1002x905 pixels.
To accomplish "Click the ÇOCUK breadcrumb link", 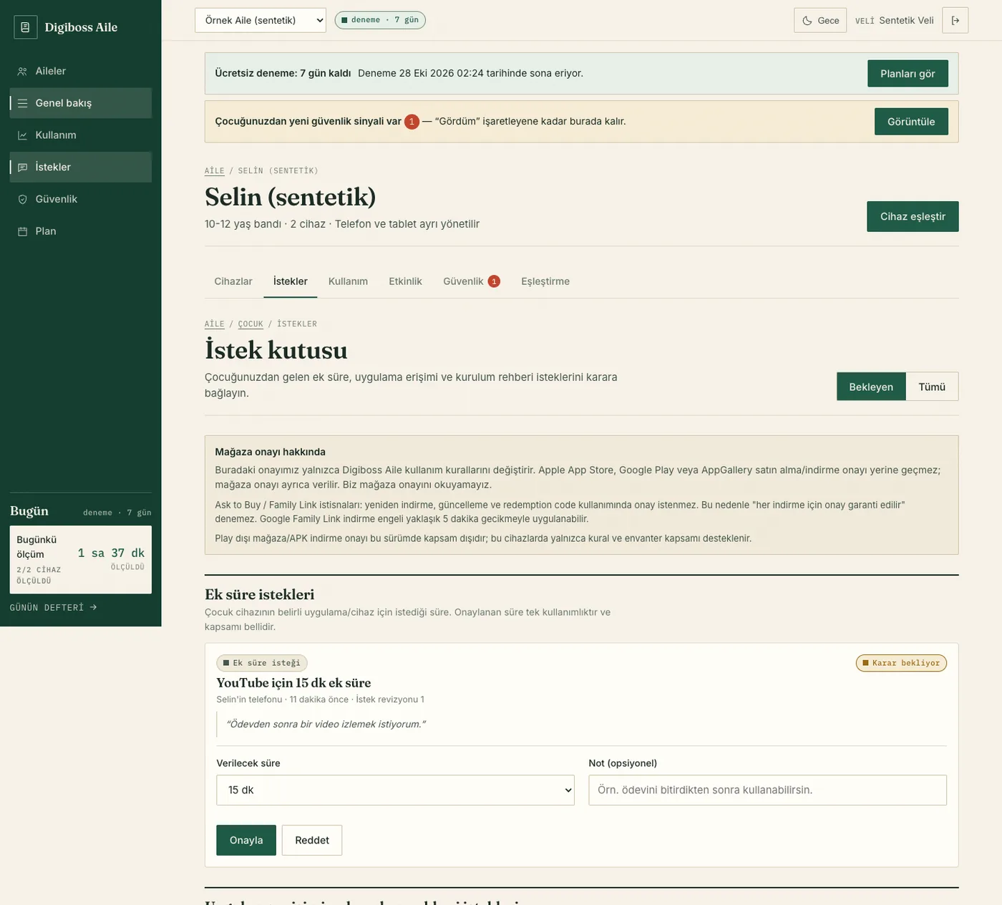I will coord(250,324).
